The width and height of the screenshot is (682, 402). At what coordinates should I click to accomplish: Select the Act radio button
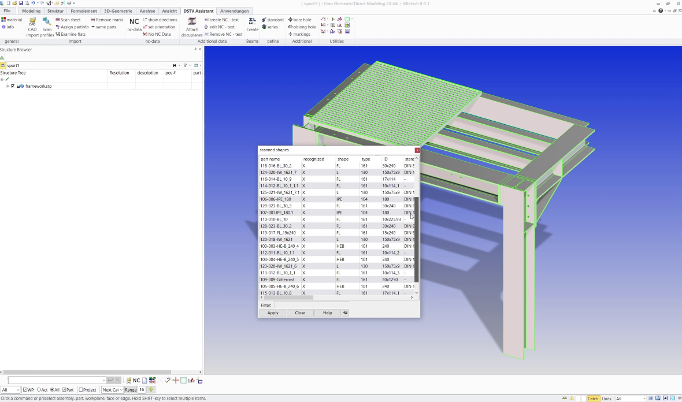coord(39,390)
